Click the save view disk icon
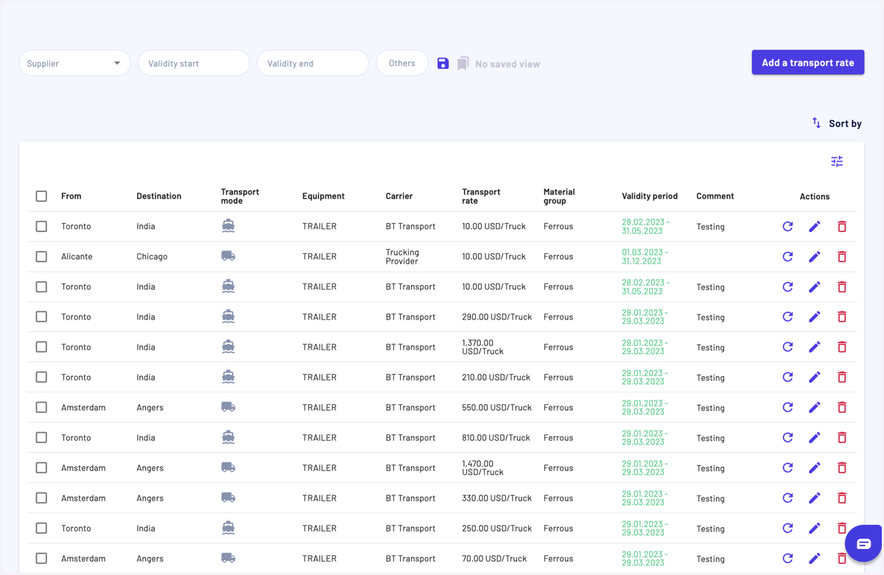The height and width of the screenshot is (575, 884). click(x=443, y=63)
